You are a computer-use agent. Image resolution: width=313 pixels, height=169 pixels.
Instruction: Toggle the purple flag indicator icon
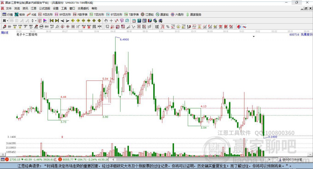coord(45,21)
